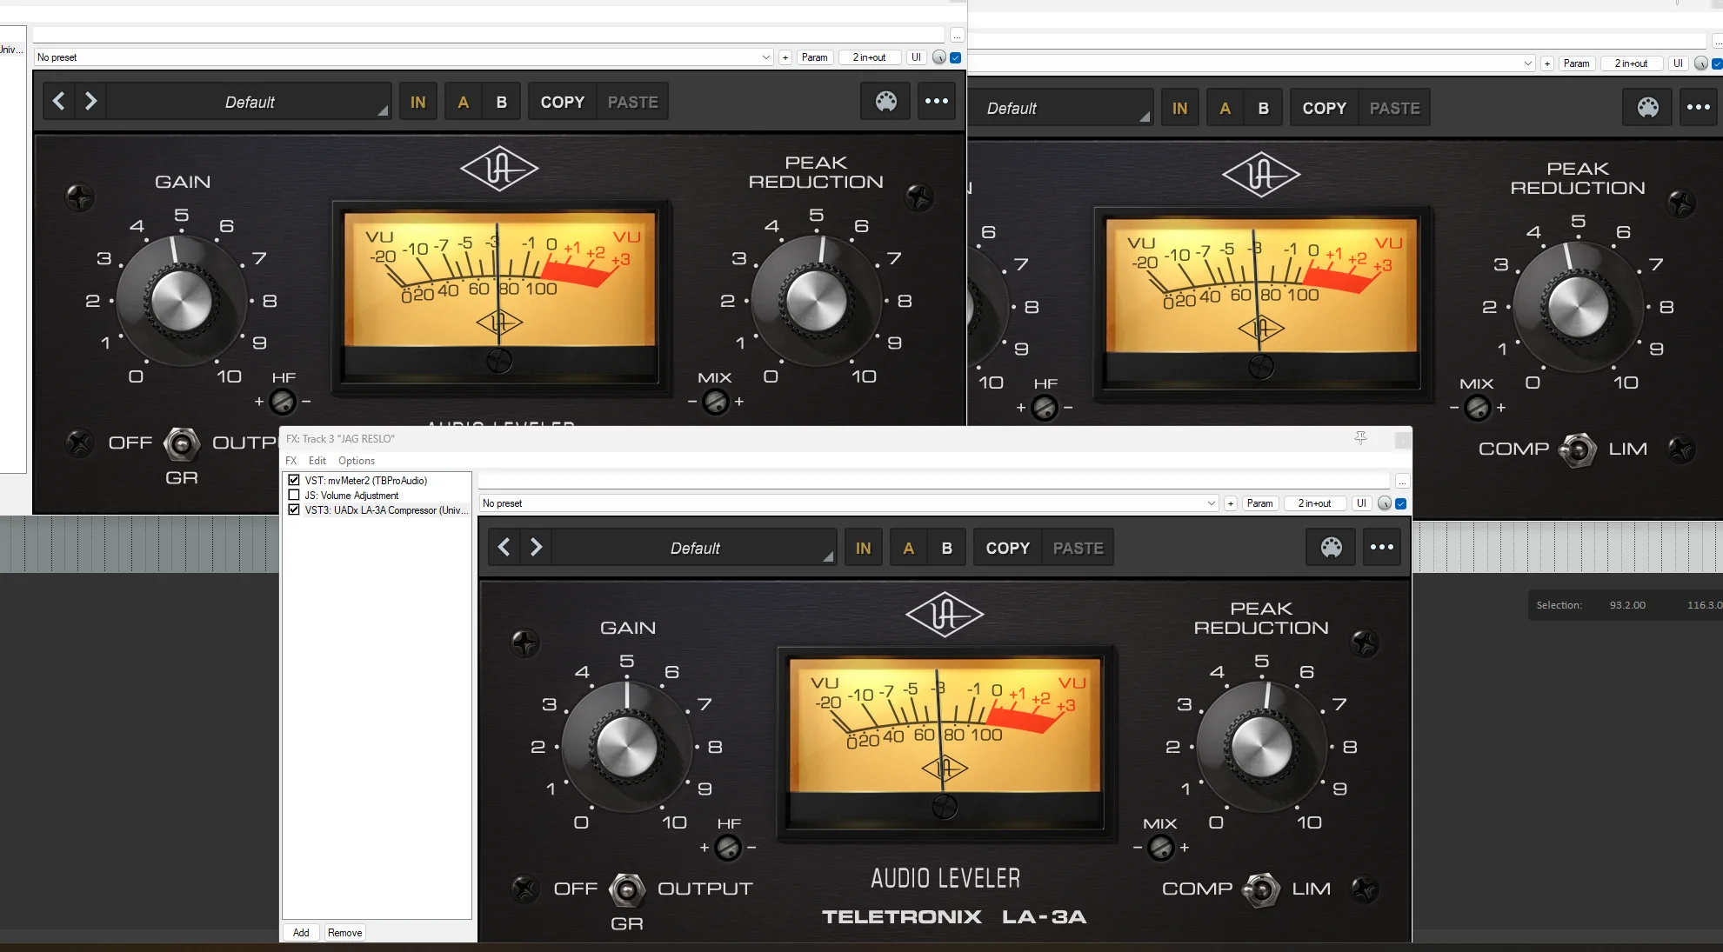This screenshot has height=952, width=1723.
Task: Enable the JS Volume Adjustment checkbox
Action: tap(294, 496)
